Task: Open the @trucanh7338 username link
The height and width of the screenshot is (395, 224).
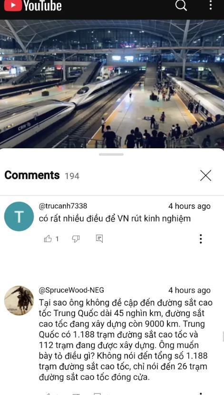Action: [x=63, y=206]
